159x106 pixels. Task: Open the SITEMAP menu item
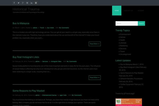(x=141, y=11)
